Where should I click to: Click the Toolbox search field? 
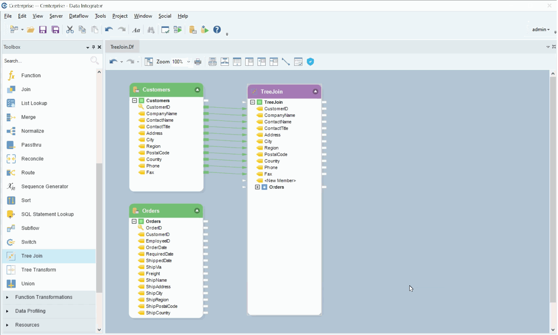[x=46, y=61]
